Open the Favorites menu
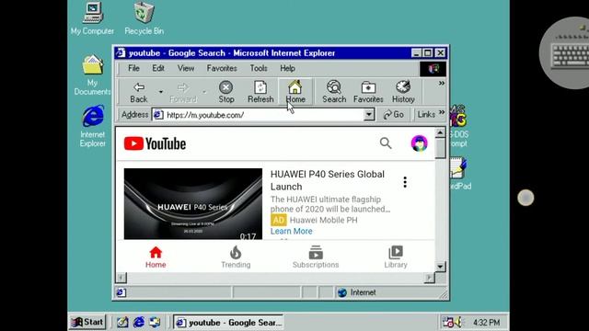The width and height of the screenshot is (589, 331). point(222,68)
